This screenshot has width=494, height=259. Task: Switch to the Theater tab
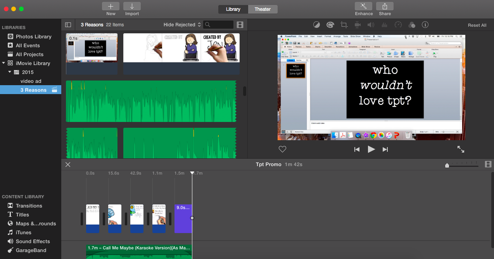pos(263,9)
